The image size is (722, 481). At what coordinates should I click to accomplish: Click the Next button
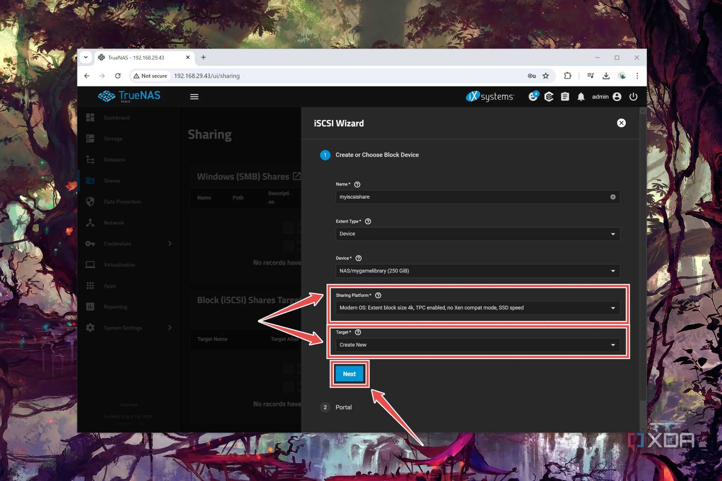pyautogui.click(x=349, y=374)
